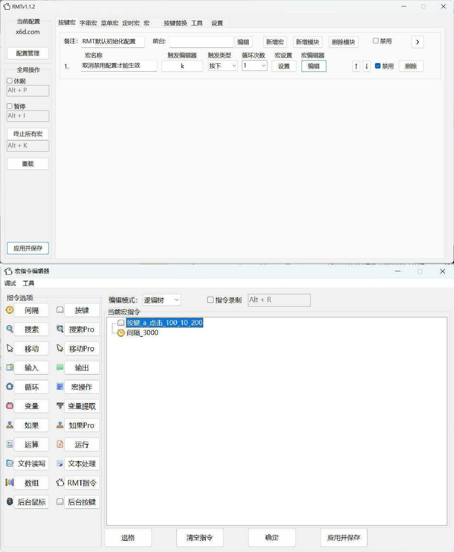Click the keyboard key icon beside 按键

point(60,310)
